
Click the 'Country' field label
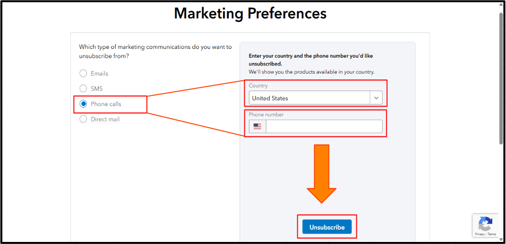click(x=258, y=85)
